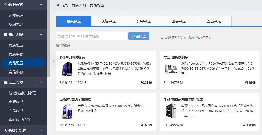Click the 竞店天眼 sidebar section icon
262x135 pixels.
click(6, 35)
